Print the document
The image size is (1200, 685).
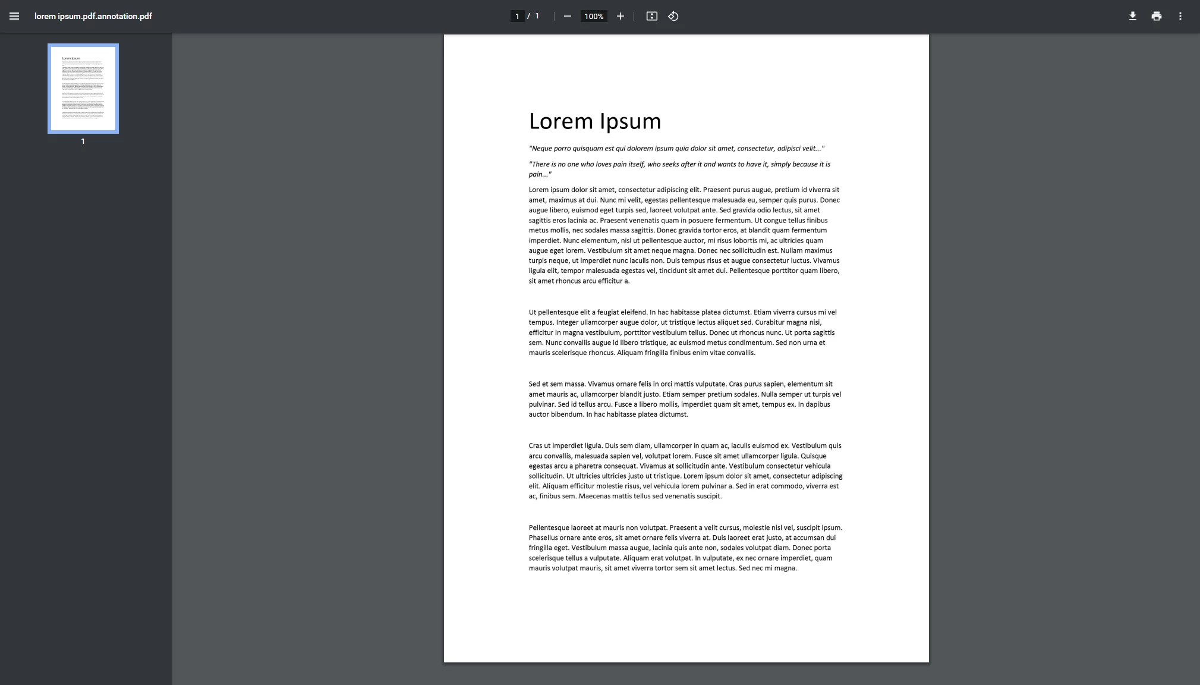coord(1156,16)
